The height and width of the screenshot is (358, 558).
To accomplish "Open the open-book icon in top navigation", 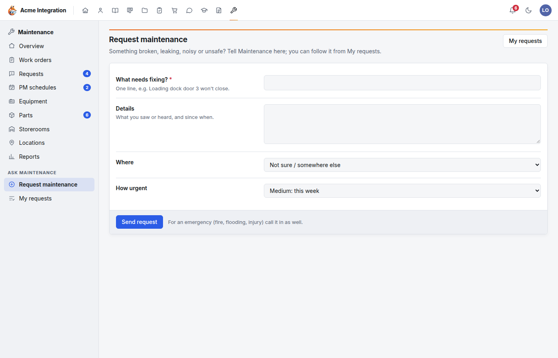I will click(115, 10).
